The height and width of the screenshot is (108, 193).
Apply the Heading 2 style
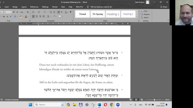tap(128, 14)
